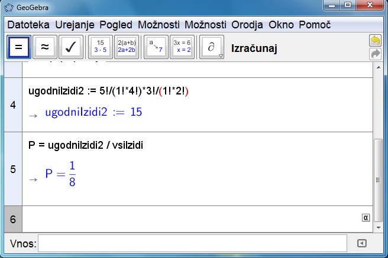Open the Orodja menu
This screenshot has height=258, width=388.
[x=247, y=25]
